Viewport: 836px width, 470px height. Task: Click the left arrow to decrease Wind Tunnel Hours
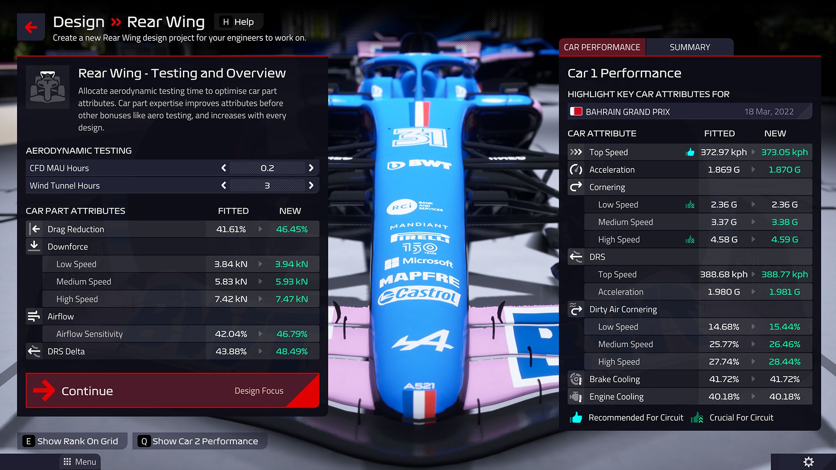coord(223,185)
